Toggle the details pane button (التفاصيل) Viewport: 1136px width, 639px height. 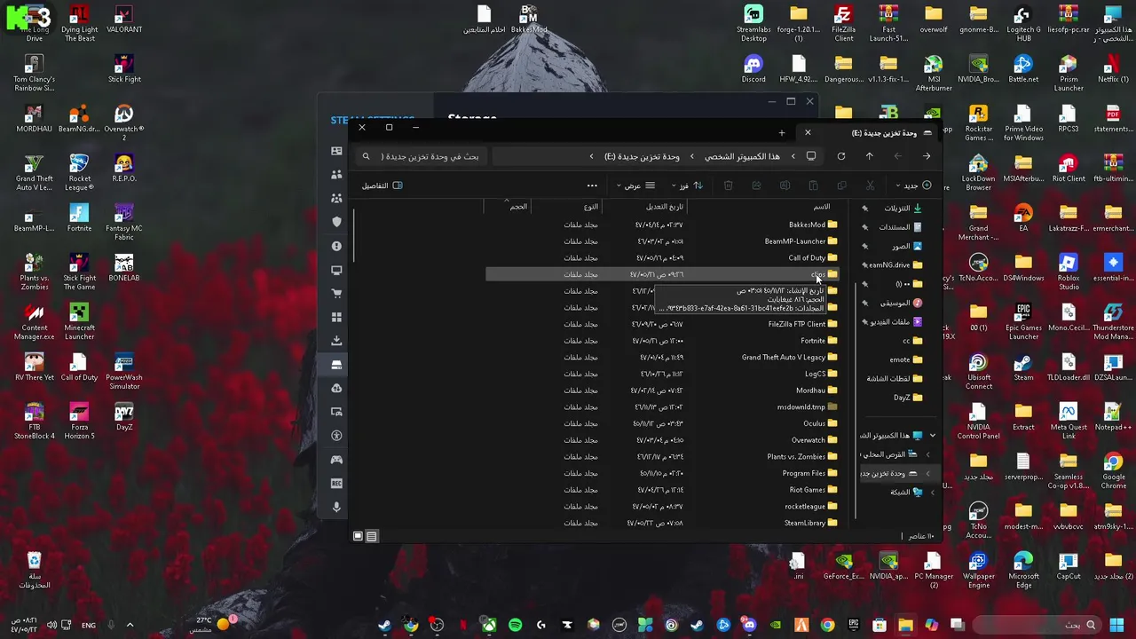point(382,185)
